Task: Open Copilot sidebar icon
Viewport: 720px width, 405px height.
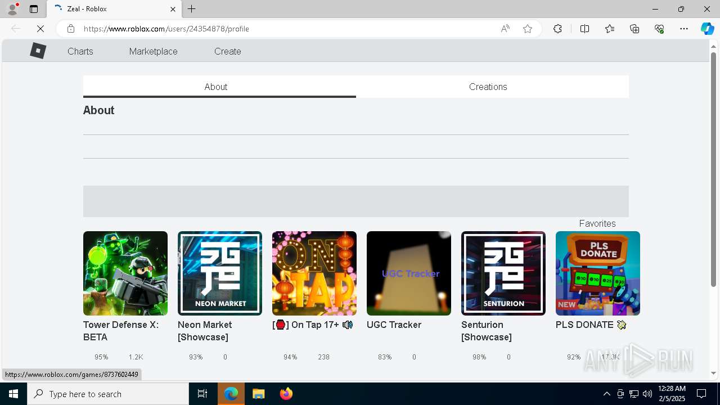Action: pos(707,29)
